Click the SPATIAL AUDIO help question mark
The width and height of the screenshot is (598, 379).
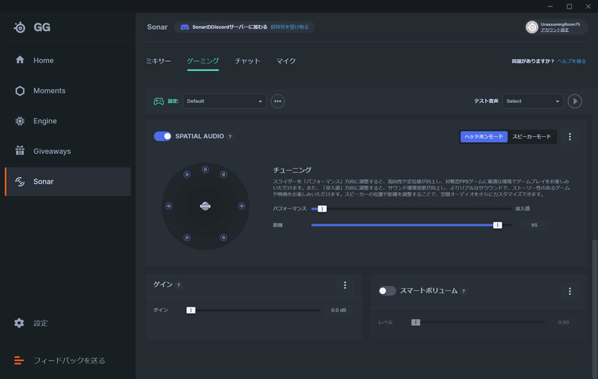coord(230,137)
